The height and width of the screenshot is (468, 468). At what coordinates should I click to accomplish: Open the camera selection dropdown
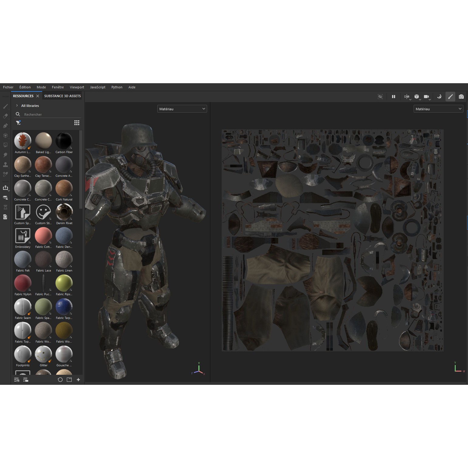tap(427, 97)
